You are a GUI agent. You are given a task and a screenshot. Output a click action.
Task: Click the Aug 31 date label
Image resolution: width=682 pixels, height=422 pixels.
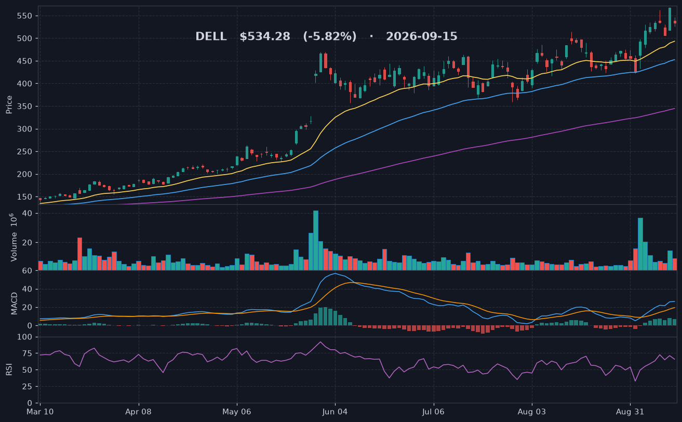click(x=630, y=412)
